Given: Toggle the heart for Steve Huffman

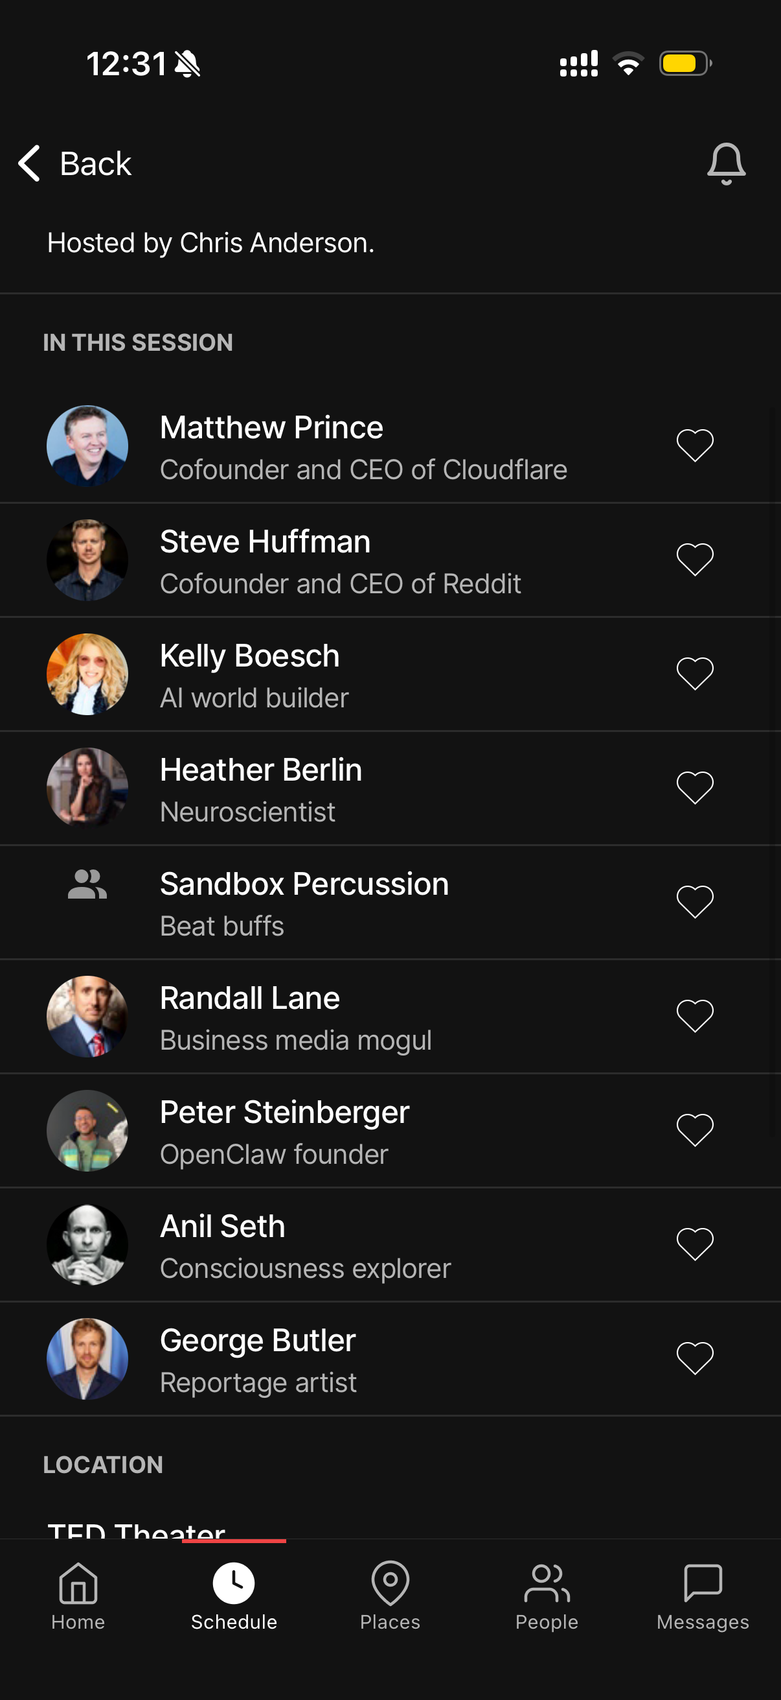Looking at the screenshot, I should pyautogui.click(x=695, y=560).
